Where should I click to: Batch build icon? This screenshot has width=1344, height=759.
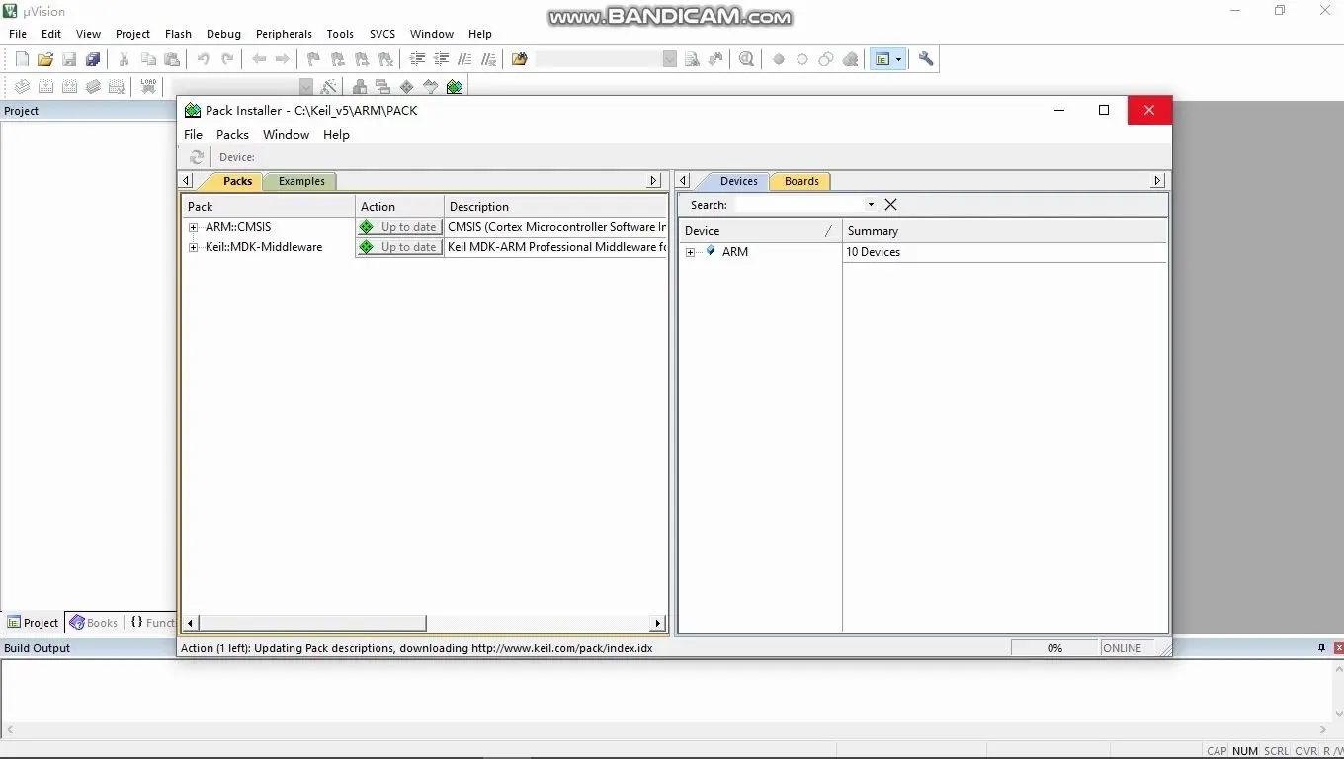(x=93, y=87)
